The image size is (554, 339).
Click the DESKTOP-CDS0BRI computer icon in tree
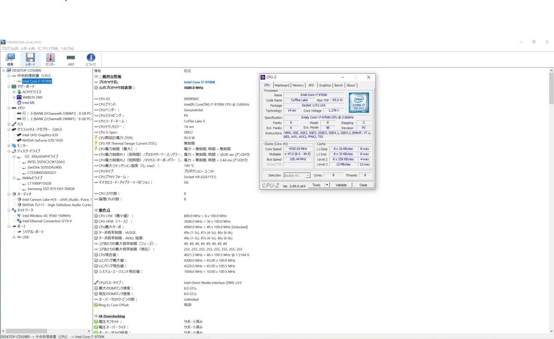[9, 70]
